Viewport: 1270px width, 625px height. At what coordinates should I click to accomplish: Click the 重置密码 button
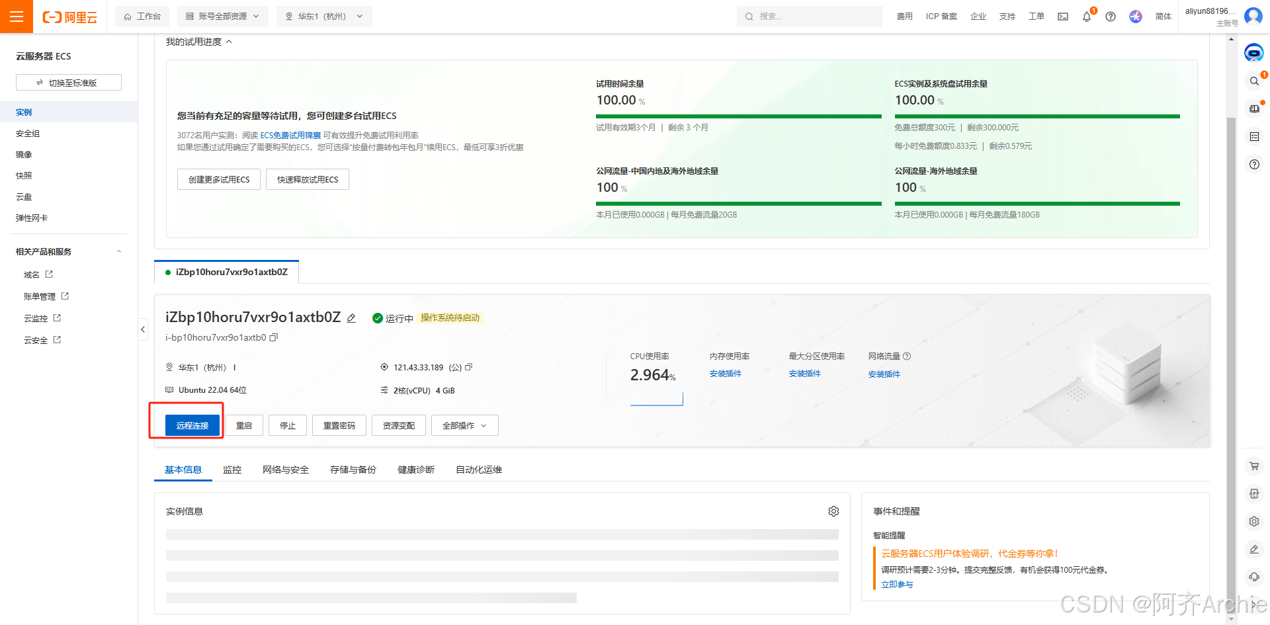(x=339, y=425)
